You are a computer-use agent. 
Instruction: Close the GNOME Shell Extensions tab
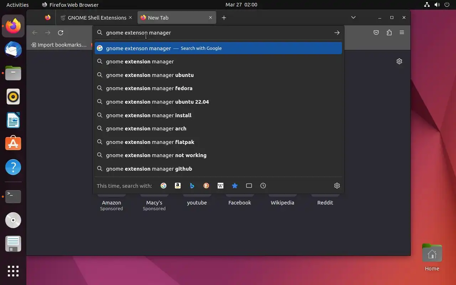[x=130, y=17]
